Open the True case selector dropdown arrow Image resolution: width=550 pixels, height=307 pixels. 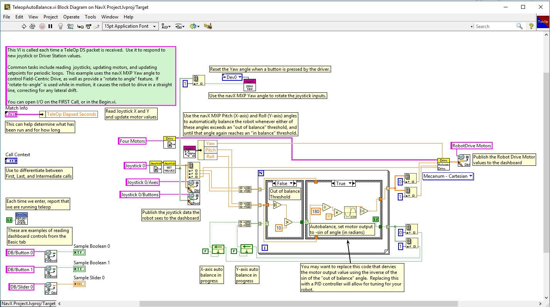[x=350, y=184]
